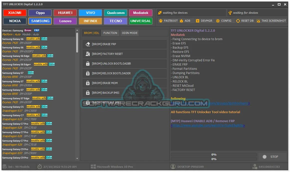Click Odin tag on Galaxy S7 SM-G930F

pyautogui.click(x=31, y=73)
